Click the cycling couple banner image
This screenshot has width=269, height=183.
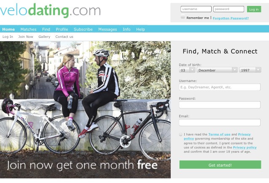pos(85,109)
